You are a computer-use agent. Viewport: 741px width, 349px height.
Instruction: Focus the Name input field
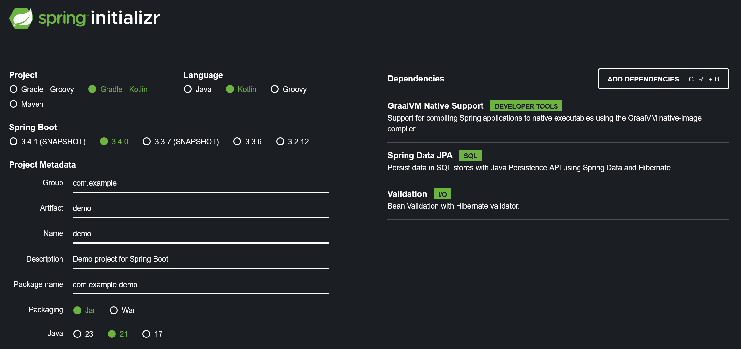(201, 234)
